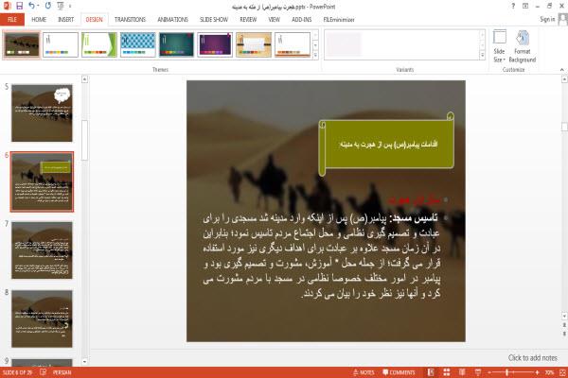The image size is (568, 378).
Task: Go to next slide using double-arrow button
Action: click(x=564, y=334)
